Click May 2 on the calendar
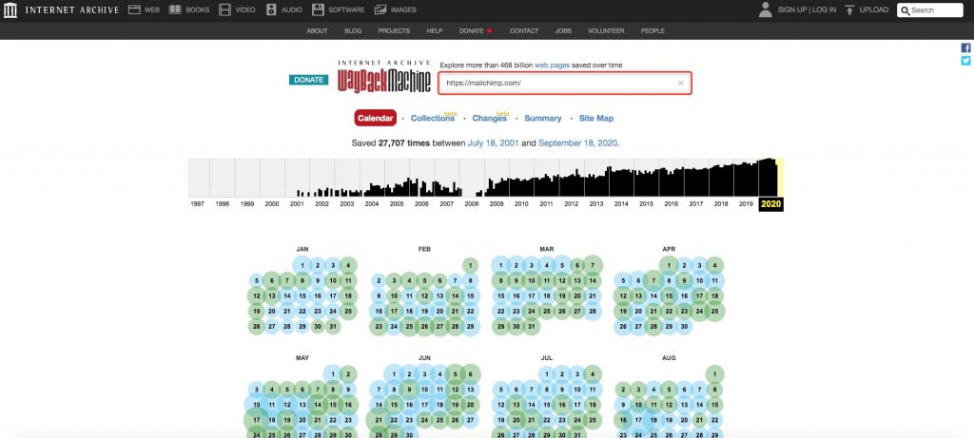The width and height of the screenshot is (974, 438). click(x=348, y=374)
